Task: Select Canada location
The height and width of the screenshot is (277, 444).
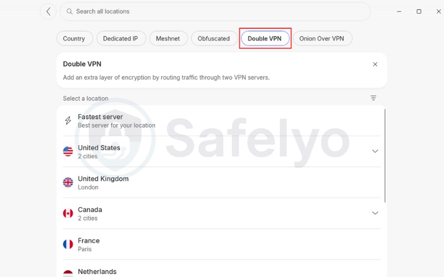Action: point(221,213)
